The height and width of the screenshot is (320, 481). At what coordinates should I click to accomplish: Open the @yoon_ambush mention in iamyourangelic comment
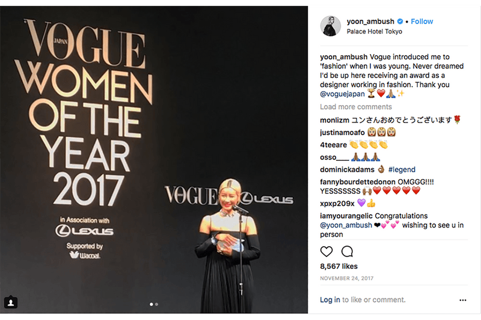point(346,225)
